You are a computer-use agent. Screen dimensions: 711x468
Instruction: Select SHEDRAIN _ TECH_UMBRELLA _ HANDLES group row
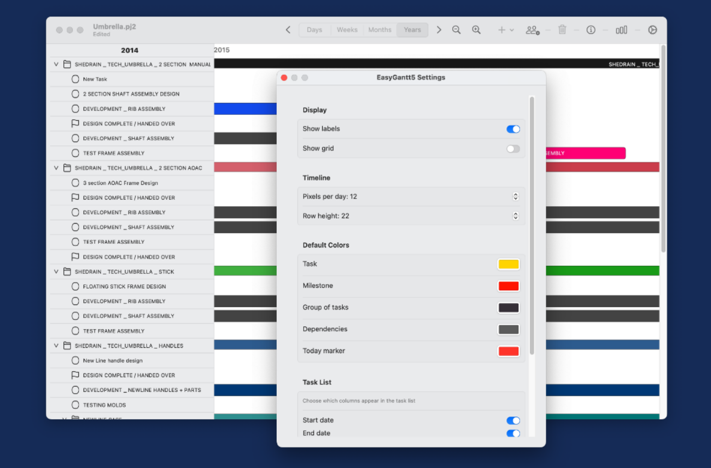coord(132,346)
